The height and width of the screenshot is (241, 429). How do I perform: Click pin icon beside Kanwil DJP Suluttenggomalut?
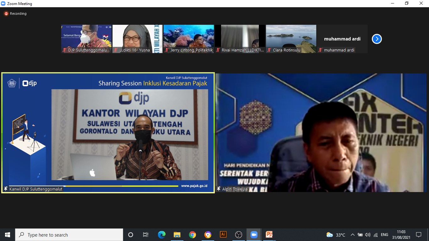(6, 189)
